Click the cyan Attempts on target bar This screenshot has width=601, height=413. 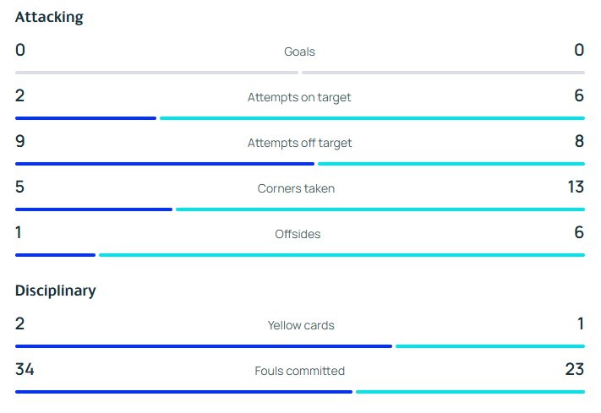pos(372,118)
